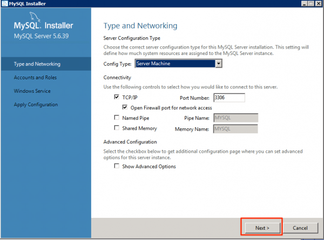Click the 'Port Number:' label
The image size is (324, 240).
coord(194,98)
